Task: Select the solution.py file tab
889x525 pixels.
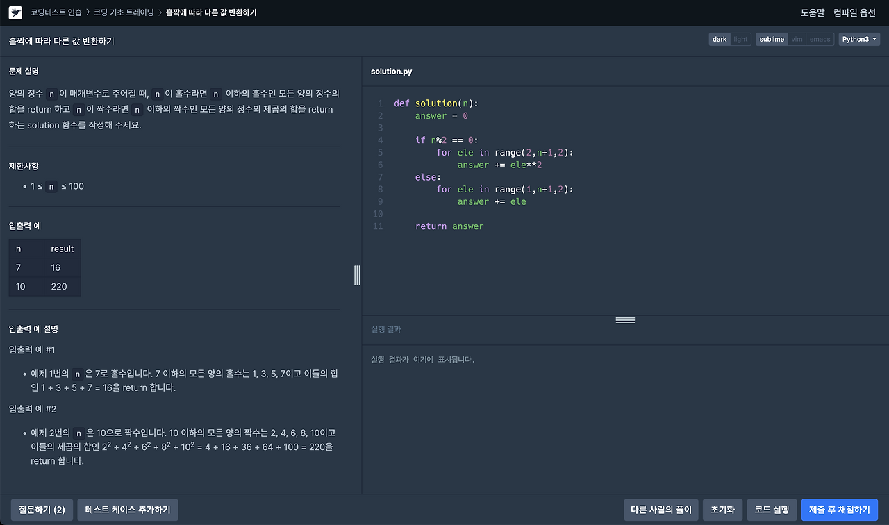Action: point(391,71)
